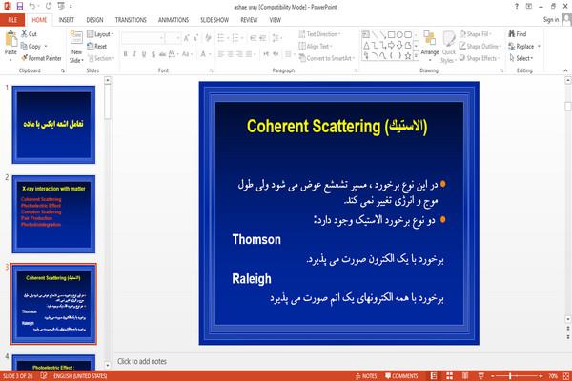Click Sign in link

pos(551,19)
